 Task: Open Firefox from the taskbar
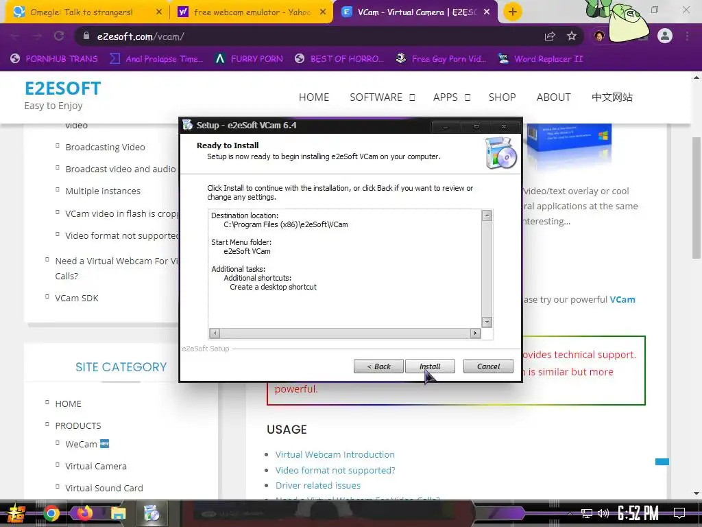pos(84,513)
